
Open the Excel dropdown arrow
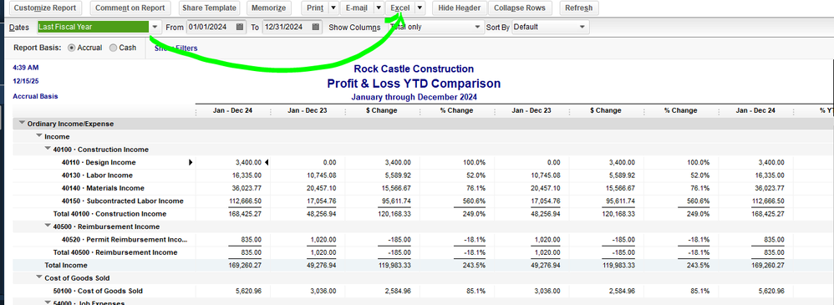[420, 8]
